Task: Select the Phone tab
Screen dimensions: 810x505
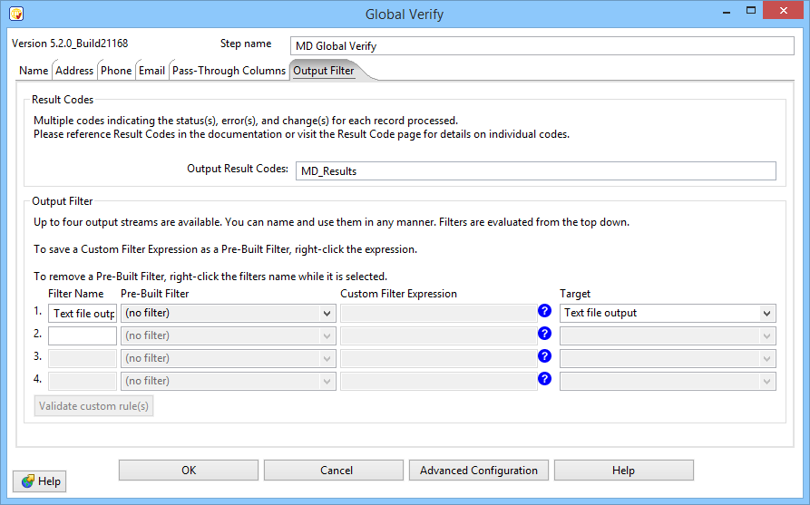Action: click(116, 71)
